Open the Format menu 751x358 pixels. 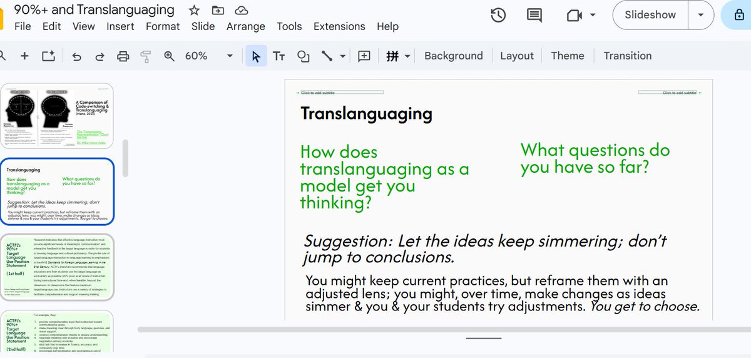point(163,26)
